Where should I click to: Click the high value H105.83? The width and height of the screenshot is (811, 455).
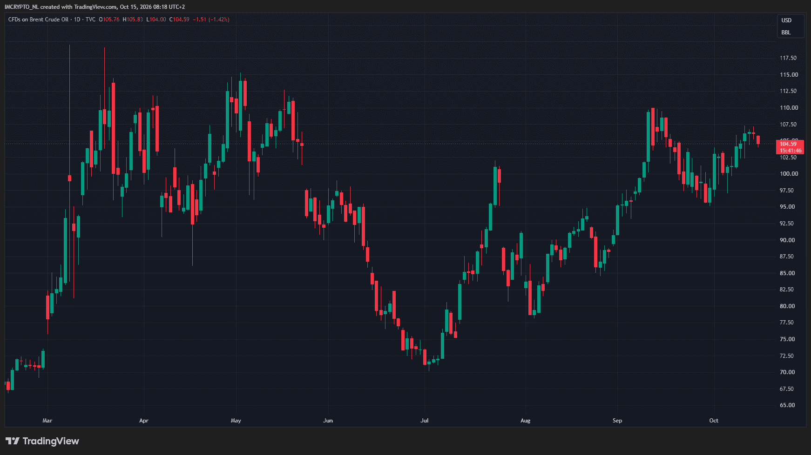click(x=133, y=20)
